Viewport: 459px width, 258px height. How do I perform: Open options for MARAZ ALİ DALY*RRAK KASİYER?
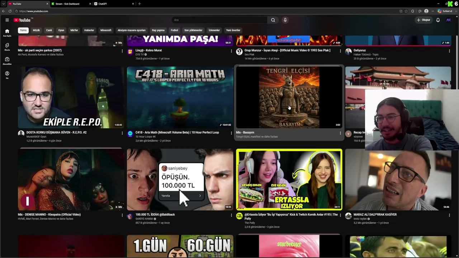point(449,215)
